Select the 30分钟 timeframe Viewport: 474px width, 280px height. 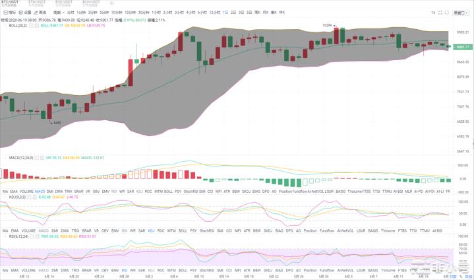pyautogui.click(x=144, y=13)
